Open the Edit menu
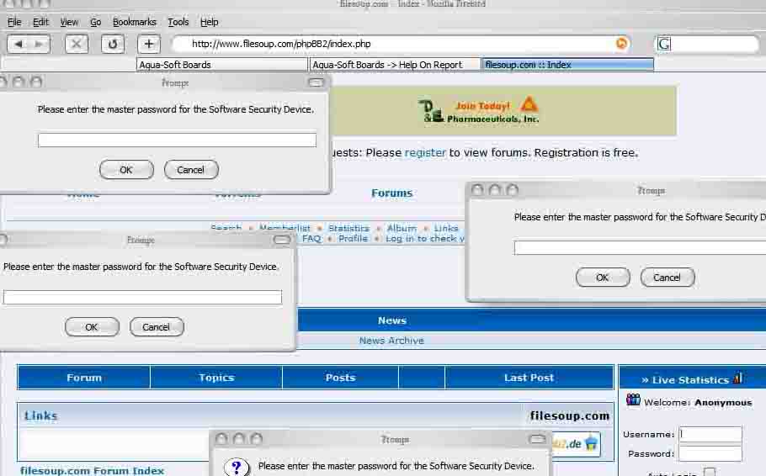The width and height of the screenshot is (766, 476). click(40, 22)
